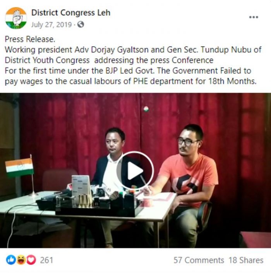Visit the District Congress Leh page name
271x273 pixels.
click(x=71, y=13)
